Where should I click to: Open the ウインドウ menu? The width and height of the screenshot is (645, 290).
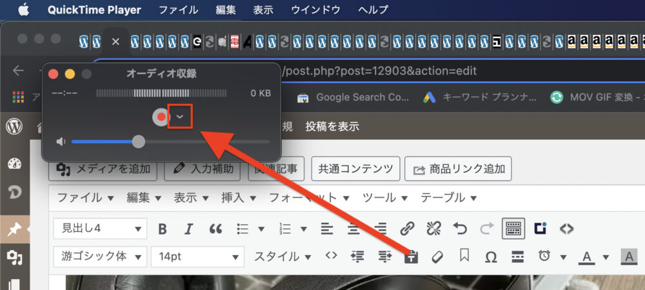tap(315, 10)
